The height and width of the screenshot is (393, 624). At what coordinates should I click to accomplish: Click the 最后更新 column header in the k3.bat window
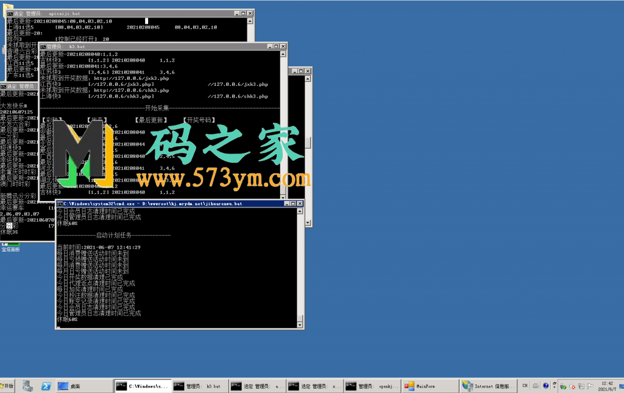pos(151,120)
